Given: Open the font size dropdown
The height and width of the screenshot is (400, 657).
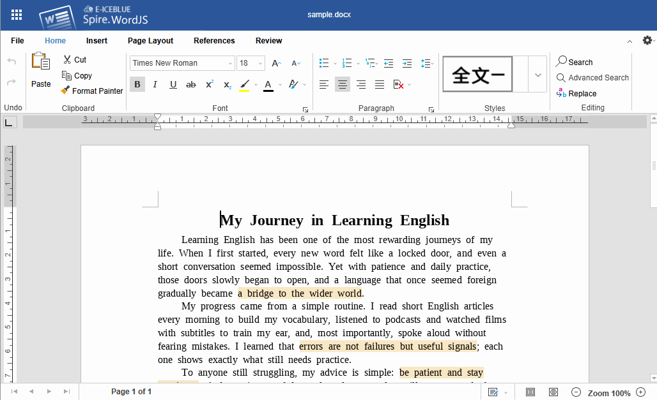Looking at the screenshot, I should point(260,63).
